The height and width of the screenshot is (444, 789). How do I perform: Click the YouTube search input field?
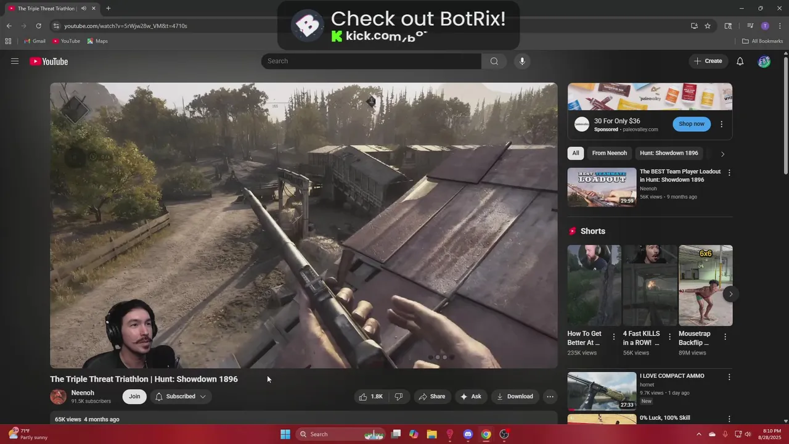371,61
